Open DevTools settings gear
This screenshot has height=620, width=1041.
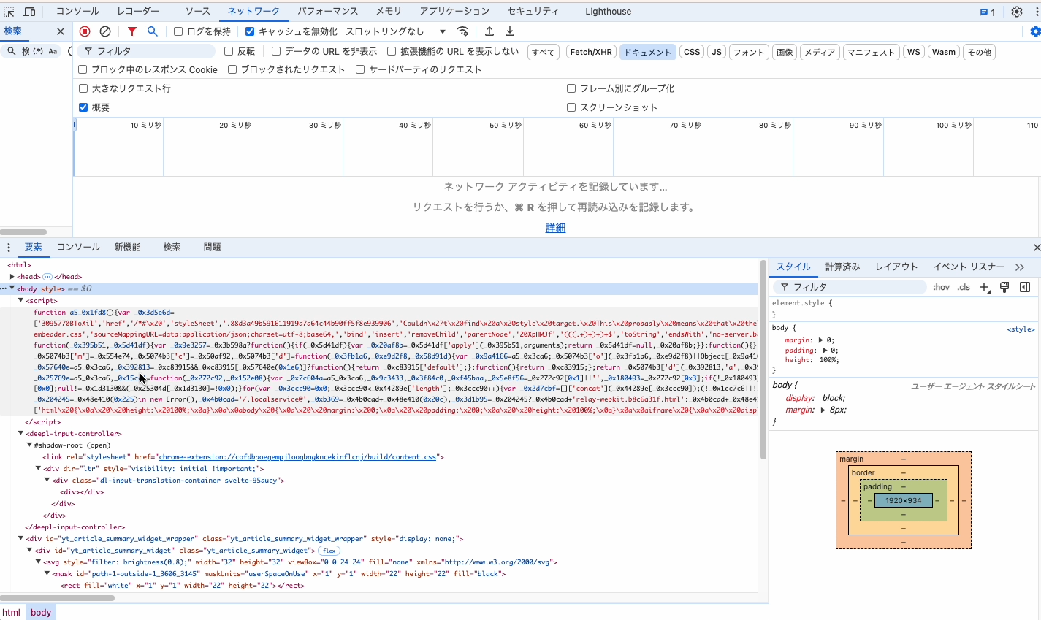[x=1017, y=12]
